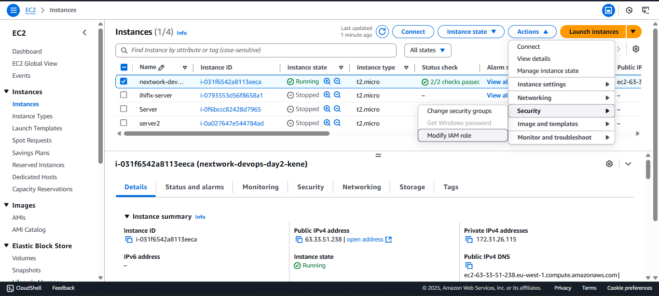Screen dimensions: 659x296
Task: Open the i-0793553d56f8658a1 instance link
Action: coord(232,96)
